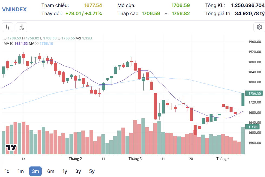Click the VNINDEX symbol title

click(14, 9)
